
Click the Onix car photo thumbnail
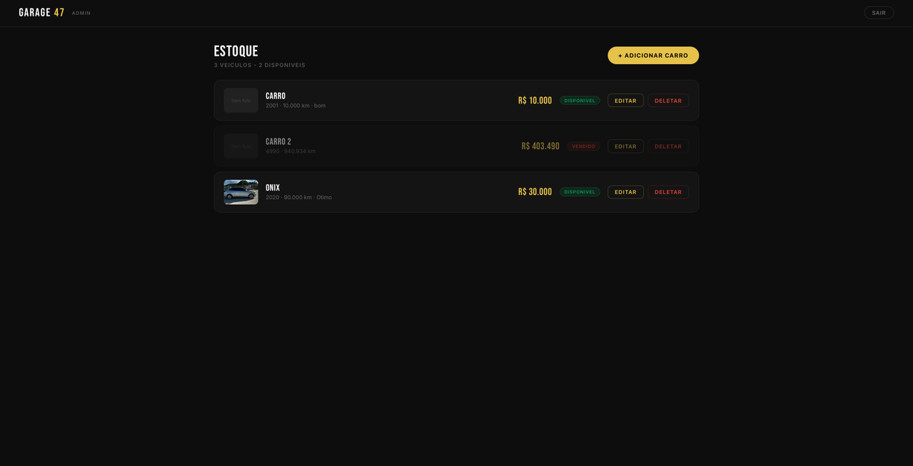[x=241, y=192]
